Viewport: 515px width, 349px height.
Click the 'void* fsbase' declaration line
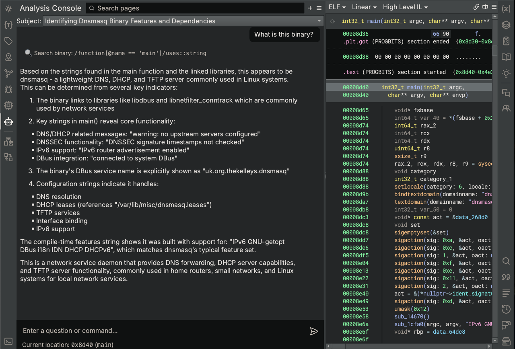coord(414,110)
